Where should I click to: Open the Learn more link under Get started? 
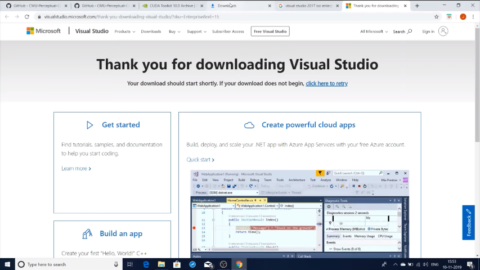pos(76,168)
